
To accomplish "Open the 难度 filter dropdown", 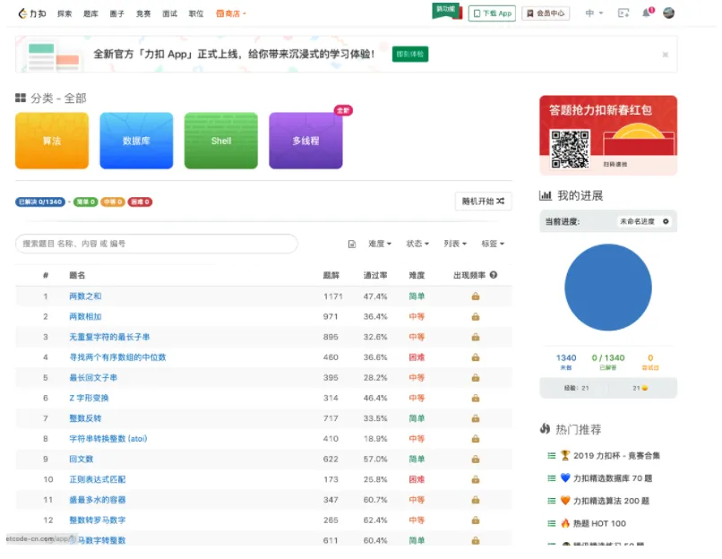I will coord(378,244).
